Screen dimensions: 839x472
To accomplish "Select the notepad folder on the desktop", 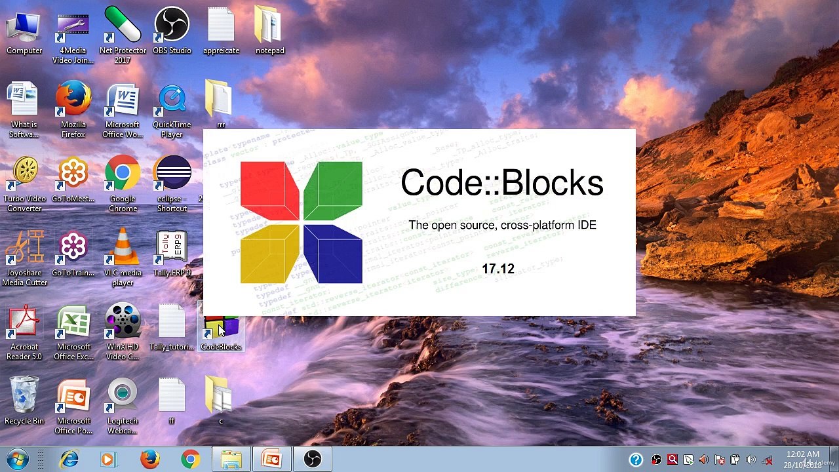I will tap(270, 31).
